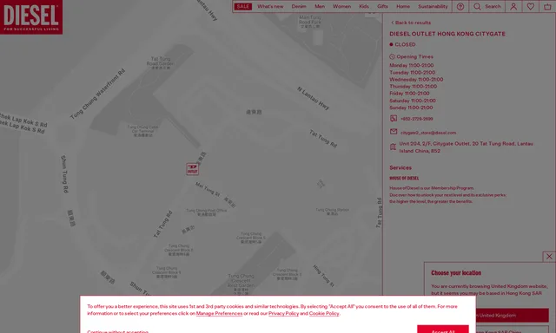
Task: Open the Men menu
Action: (320, 6)
